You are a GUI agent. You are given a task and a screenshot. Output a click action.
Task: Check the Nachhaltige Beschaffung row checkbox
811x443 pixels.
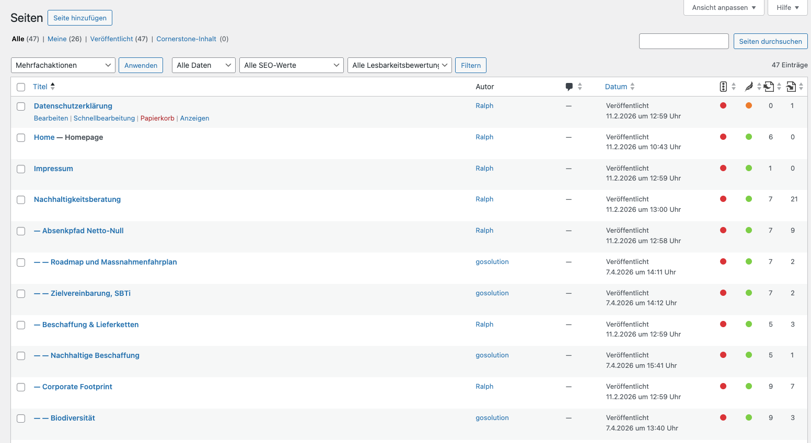21,356
